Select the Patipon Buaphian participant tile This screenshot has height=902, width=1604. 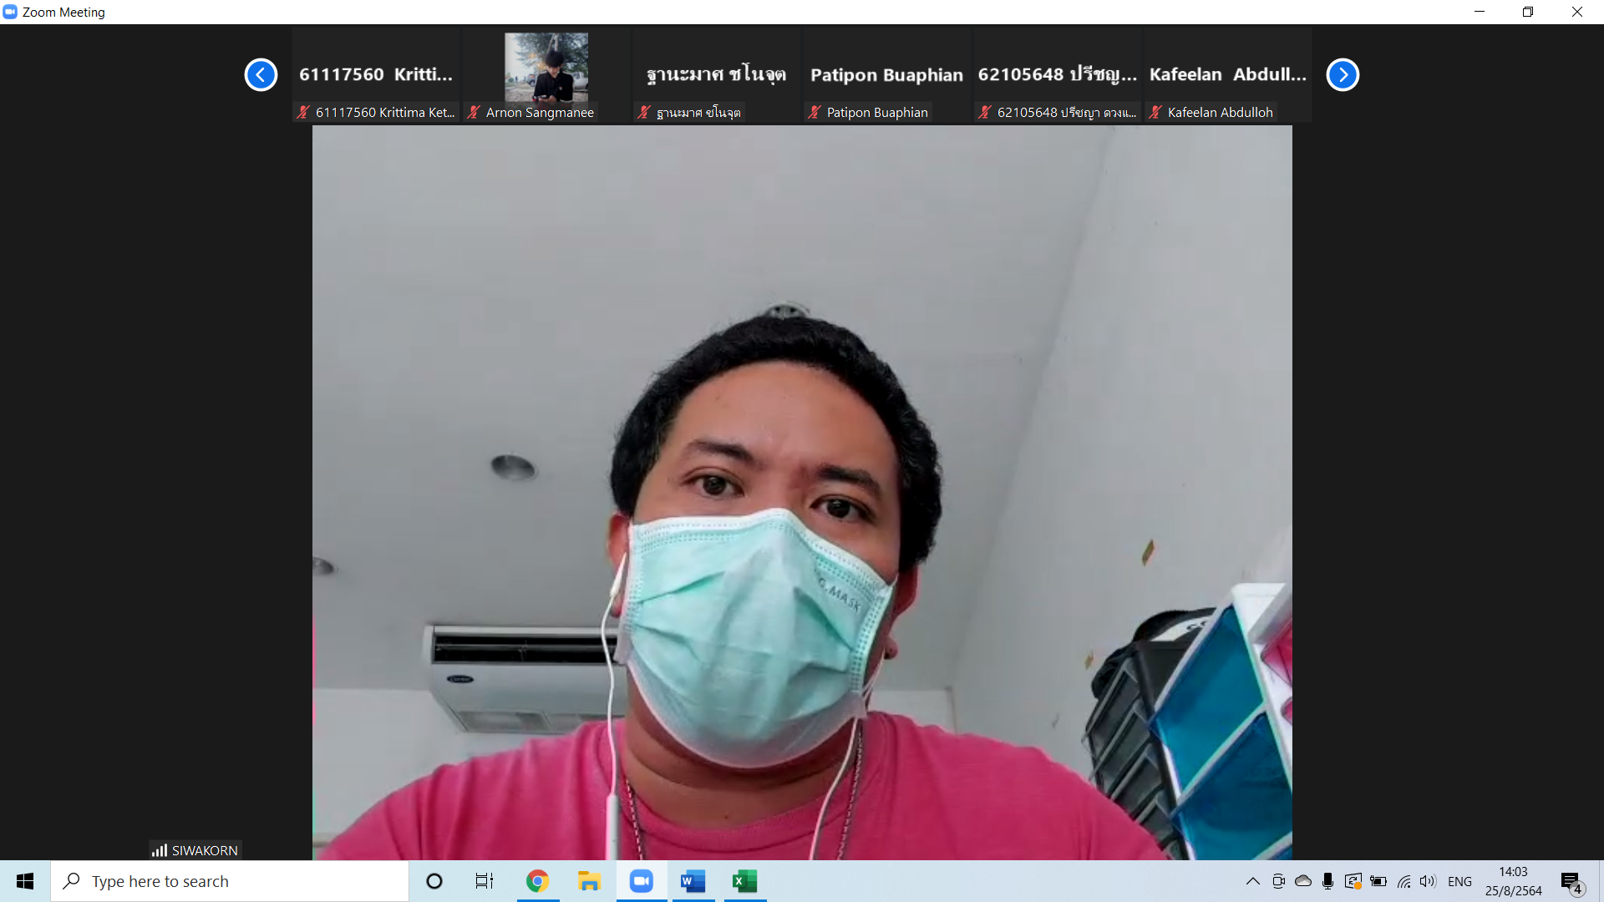point(886,75)
